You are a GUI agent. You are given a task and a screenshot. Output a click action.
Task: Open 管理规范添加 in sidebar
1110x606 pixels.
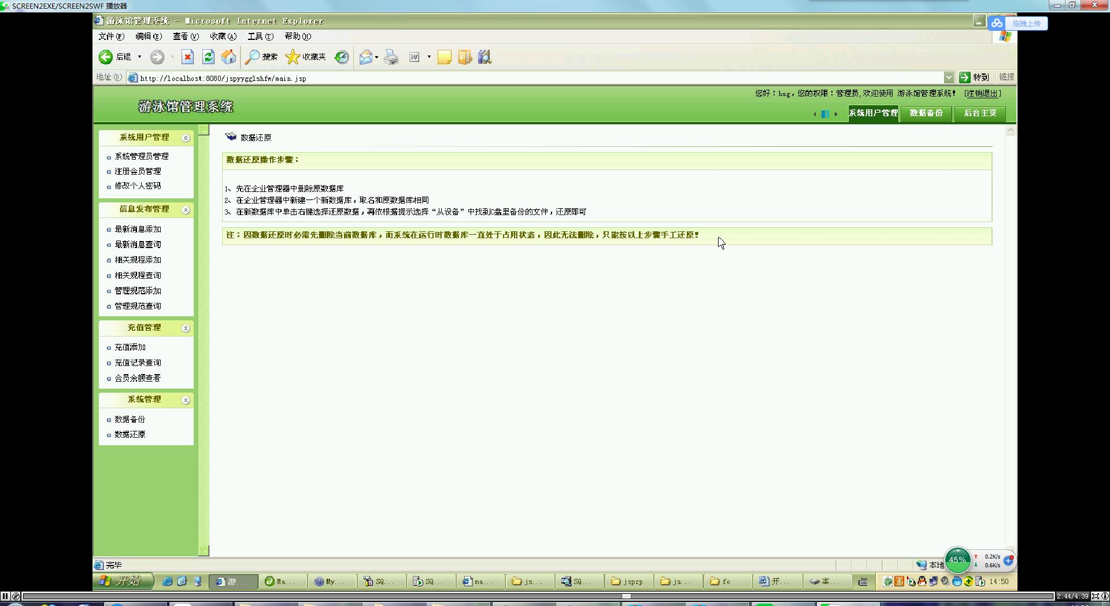click(138, 291)
